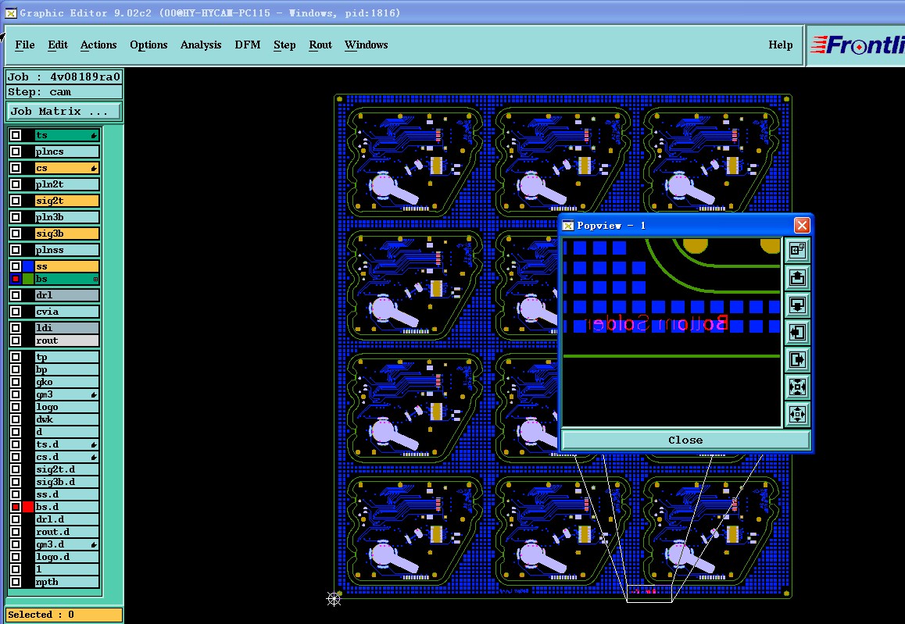The height and width of the screenshot is (624, 905).
Task: Click the small marker on bs layer row
Action: tap(95, 279)
